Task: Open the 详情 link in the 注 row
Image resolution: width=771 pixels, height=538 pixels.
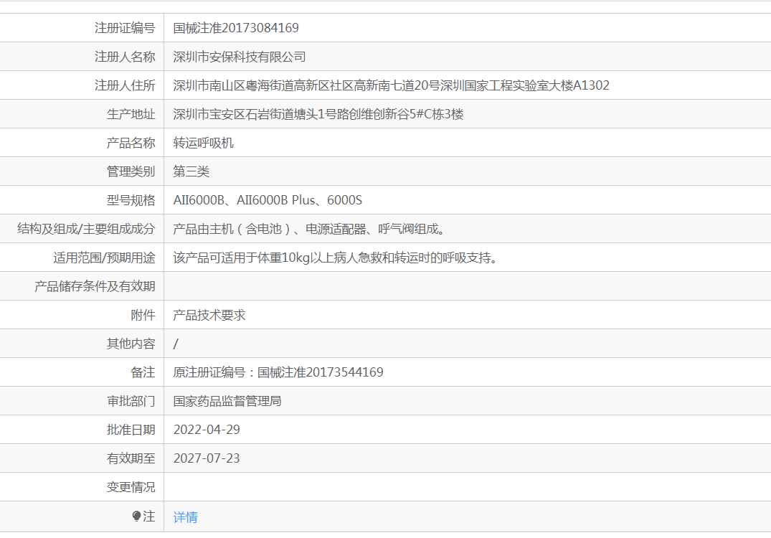Action: 185,517
